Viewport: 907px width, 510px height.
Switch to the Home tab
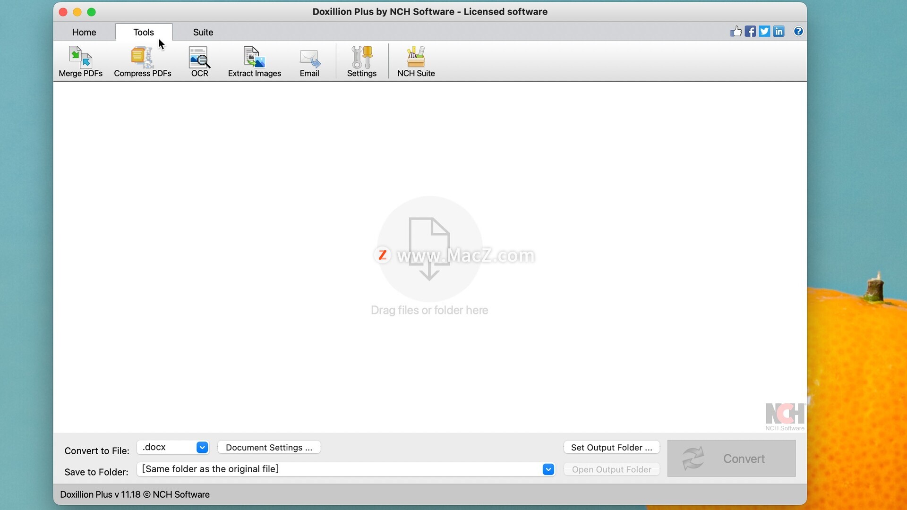click(x=84, y=32)
